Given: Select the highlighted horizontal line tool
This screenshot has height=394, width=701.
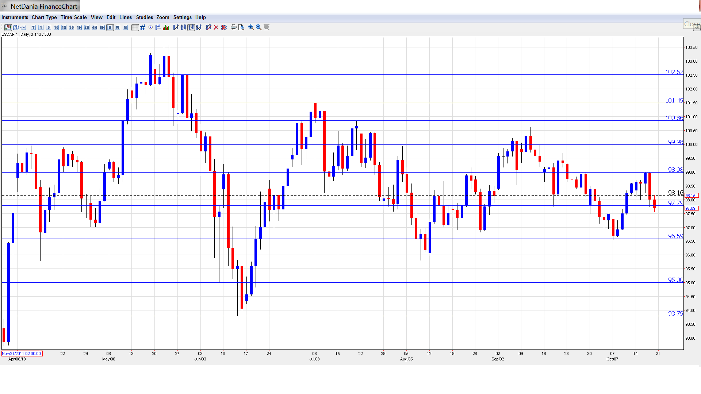Looking at the screenshot, I should coord(191,27).
